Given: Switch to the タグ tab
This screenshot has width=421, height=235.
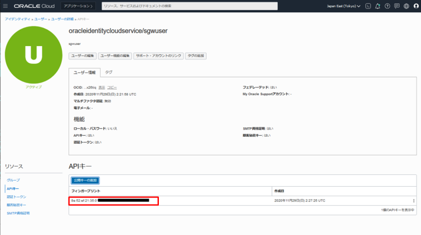Looking at the screenshot, I should point(109,72).
